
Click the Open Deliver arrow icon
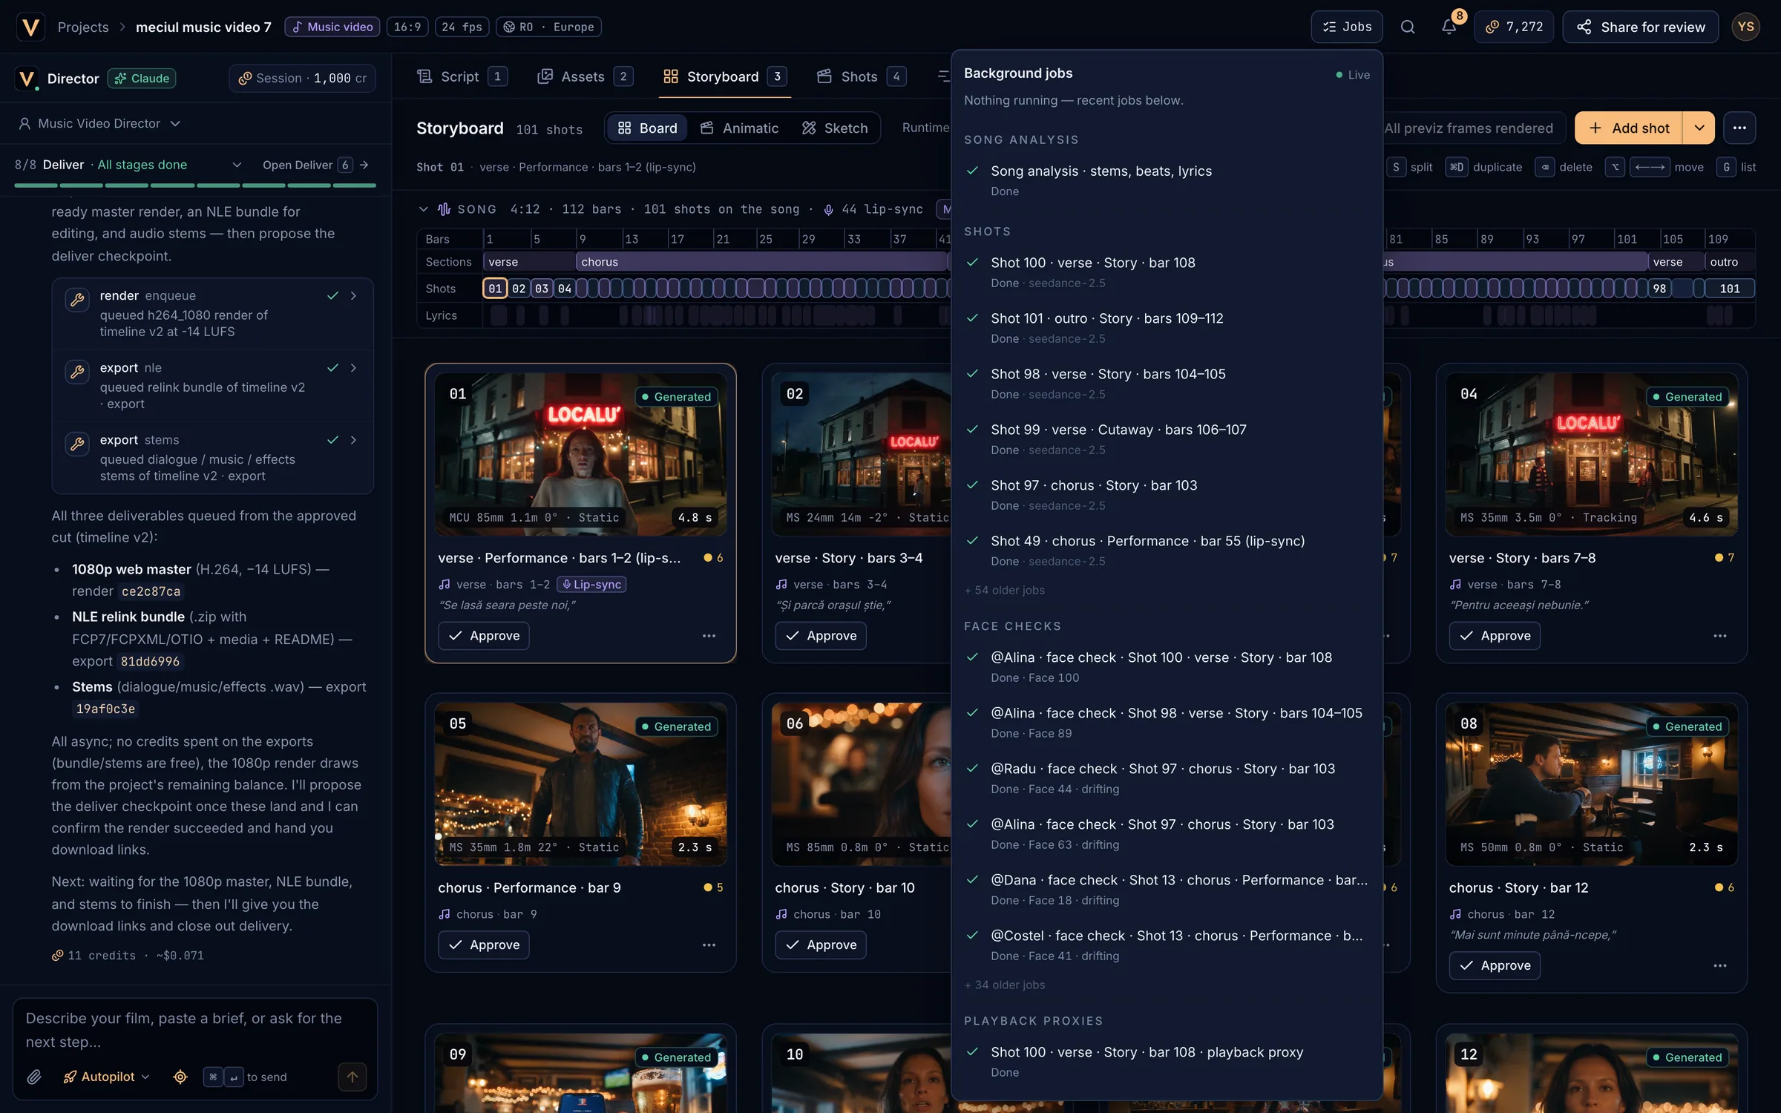pos(364,165)
